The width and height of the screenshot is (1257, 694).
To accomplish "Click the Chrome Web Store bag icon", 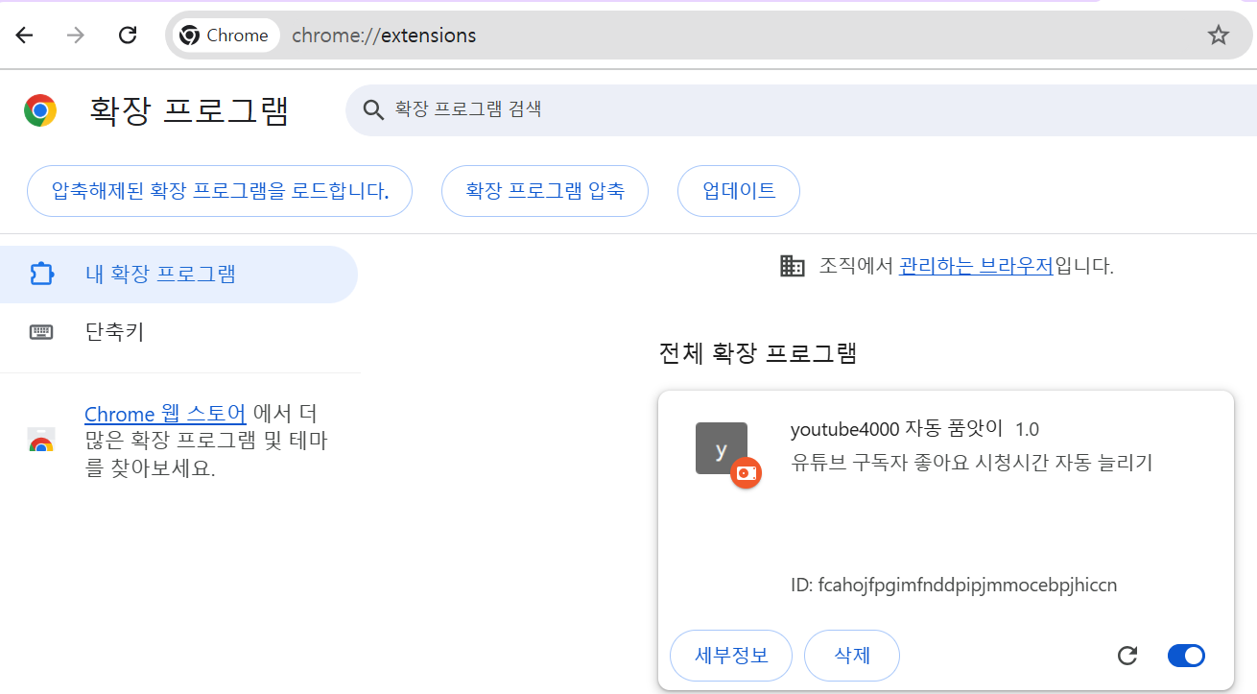I will pyautogui.click(x=41, y=441).
